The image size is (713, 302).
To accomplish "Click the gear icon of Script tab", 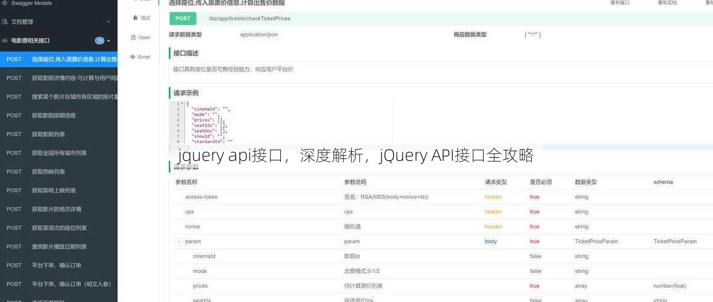I will point(132,57).
